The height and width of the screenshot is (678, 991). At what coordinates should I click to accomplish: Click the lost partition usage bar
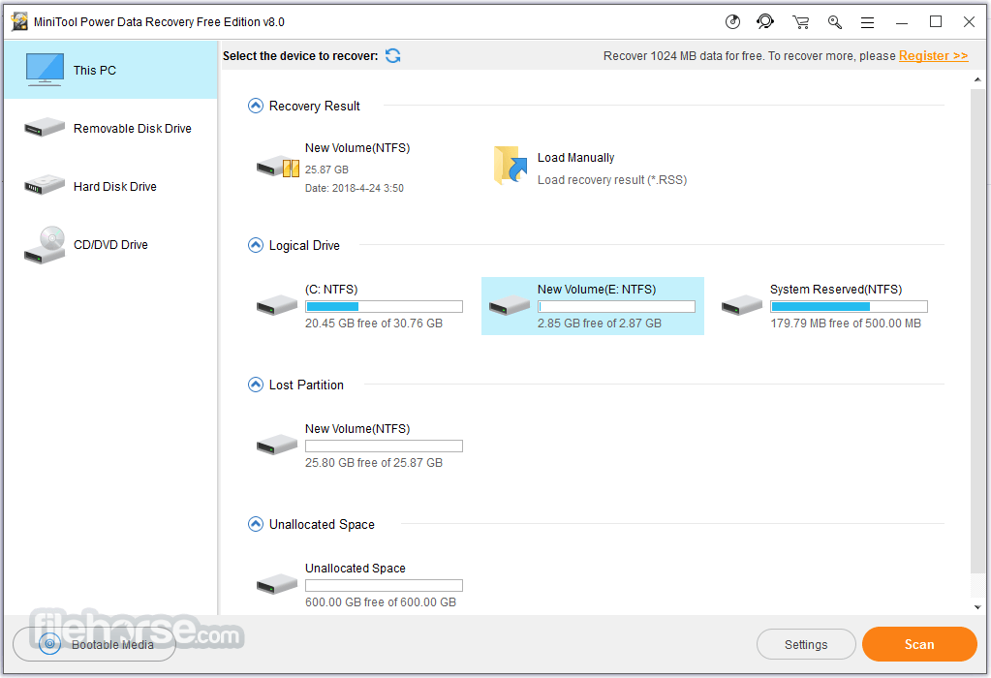384,447
